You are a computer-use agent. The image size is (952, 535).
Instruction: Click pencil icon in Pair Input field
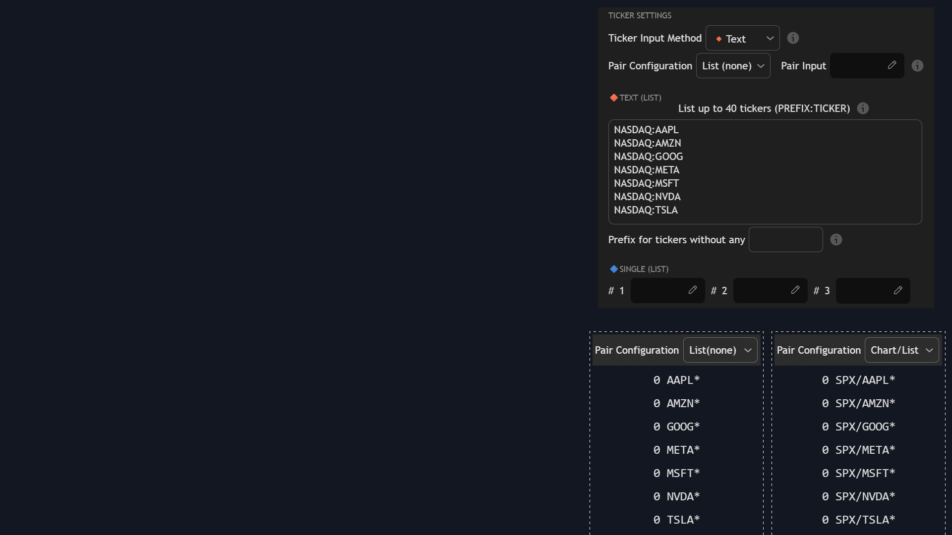point(892,65)
